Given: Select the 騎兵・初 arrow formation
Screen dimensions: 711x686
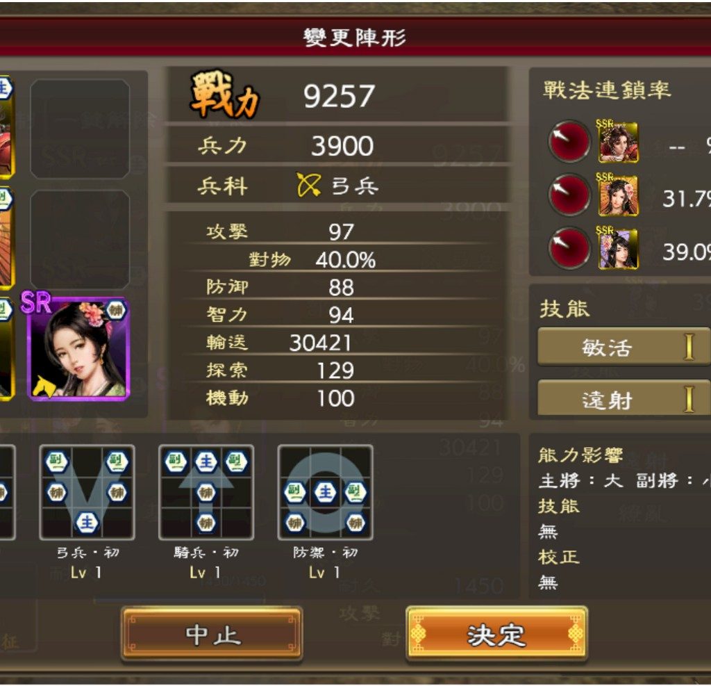Looking at the screenshot, I should click(206, 493).
